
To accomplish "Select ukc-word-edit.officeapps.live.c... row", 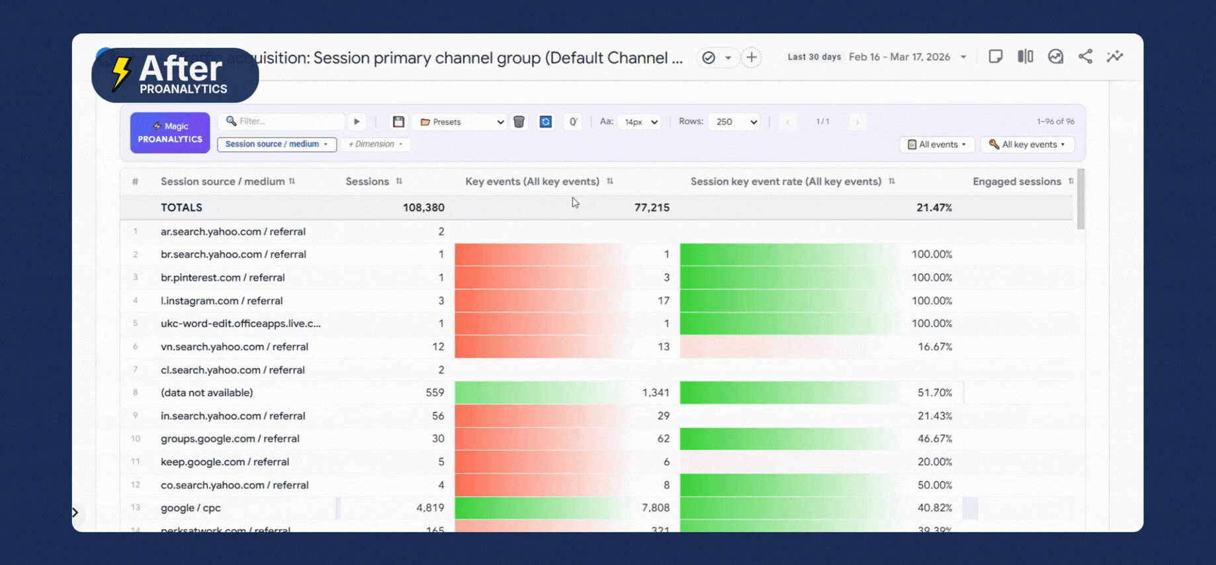I will 597,324.
